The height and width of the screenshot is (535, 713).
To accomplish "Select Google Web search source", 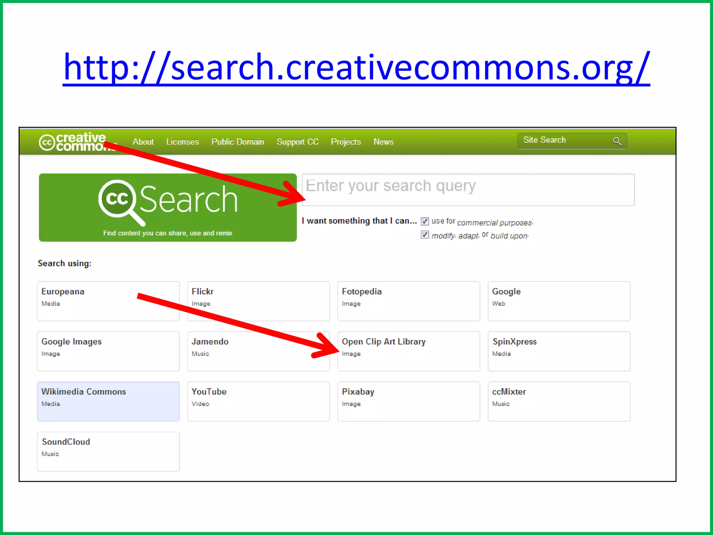I will click(559, 301).
